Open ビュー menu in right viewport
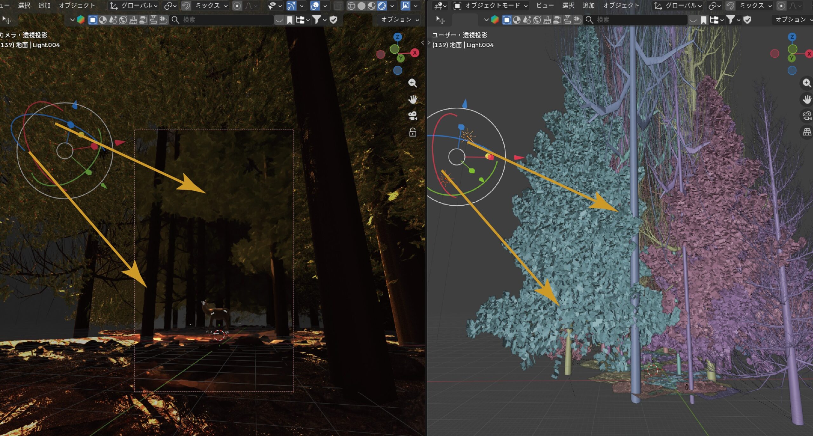This screenshot has width=813, height=436. (545, 6)
